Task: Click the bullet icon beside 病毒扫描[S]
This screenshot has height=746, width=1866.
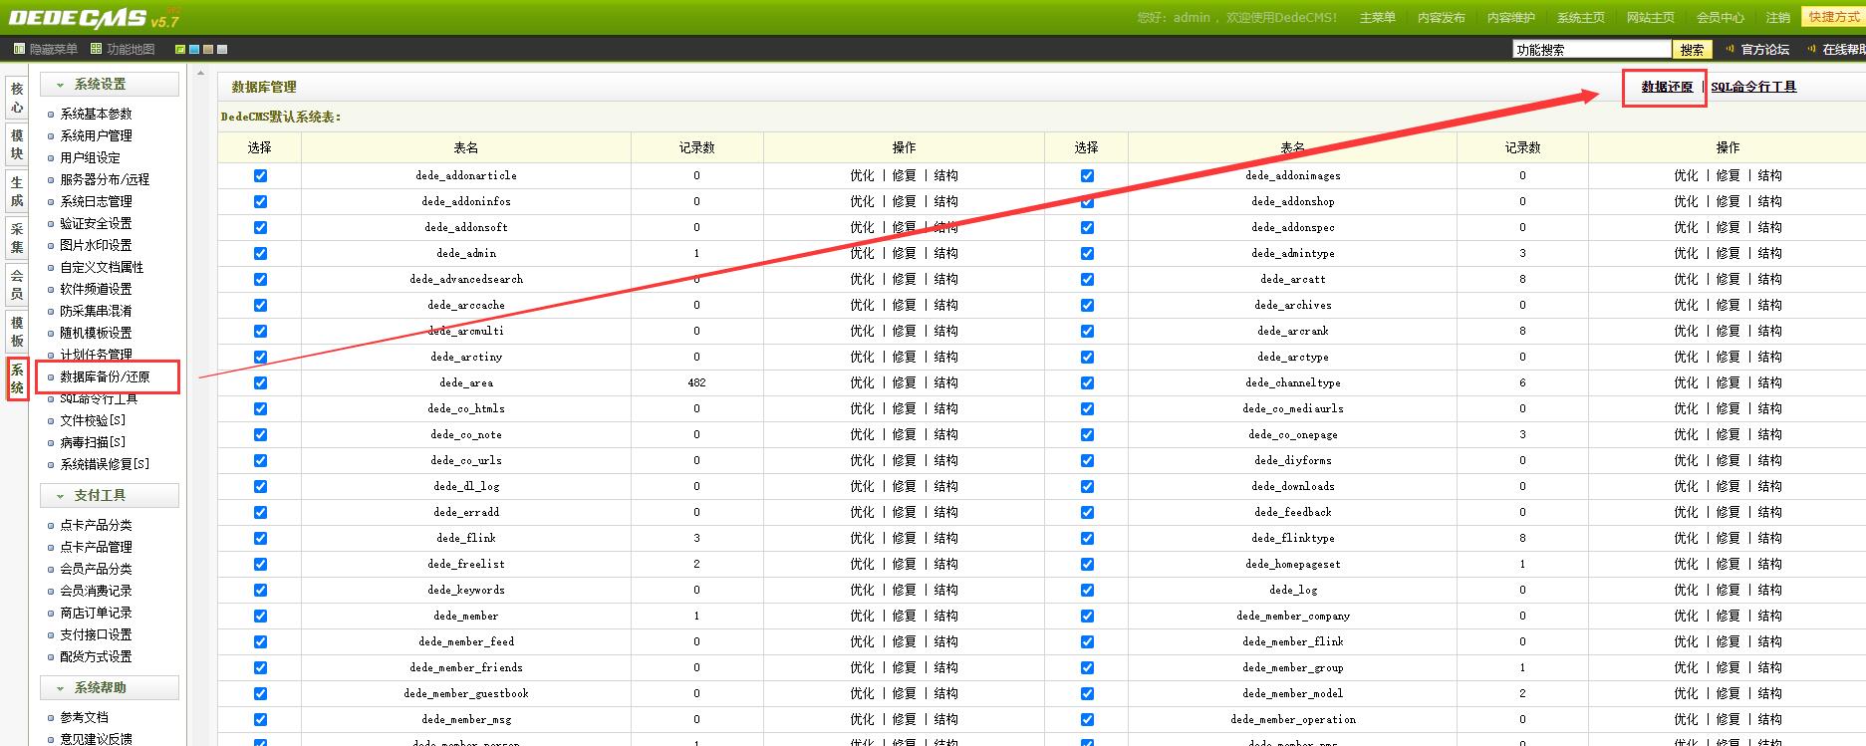Action: click(x=51, y=443)
